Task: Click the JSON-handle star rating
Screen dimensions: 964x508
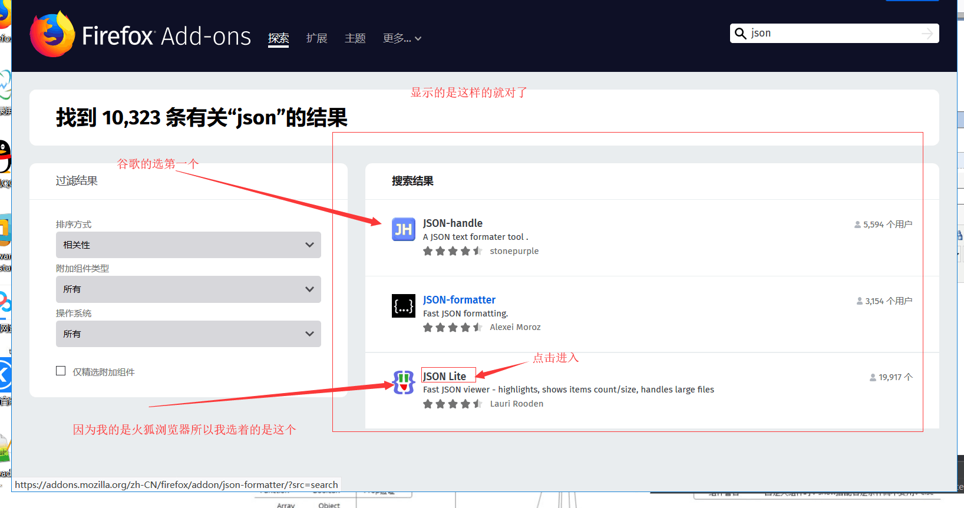Action: pyautogui.click(x=453, y=251)
